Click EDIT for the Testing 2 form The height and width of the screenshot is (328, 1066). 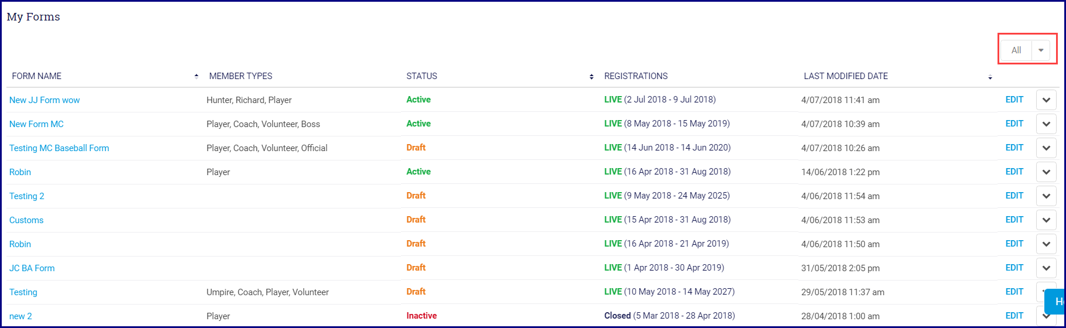(1014, 196)
